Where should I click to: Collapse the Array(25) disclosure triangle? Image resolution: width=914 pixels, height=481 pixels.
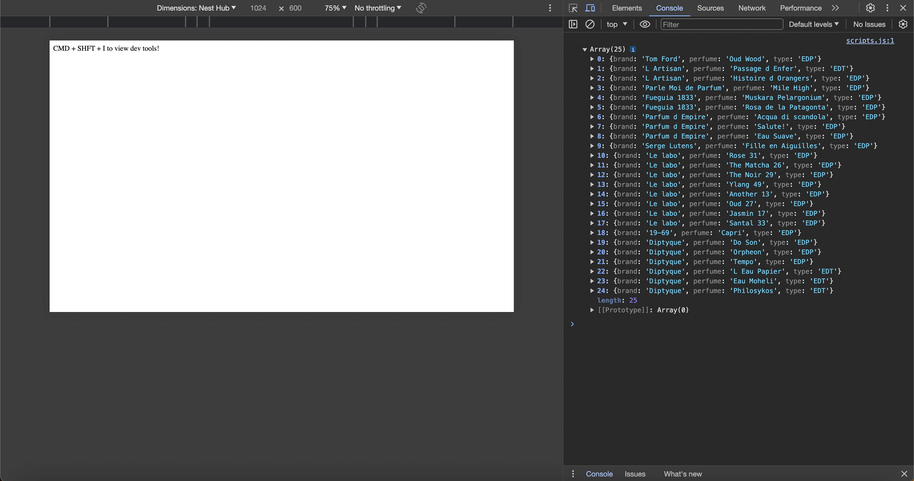tap(584, 49)
